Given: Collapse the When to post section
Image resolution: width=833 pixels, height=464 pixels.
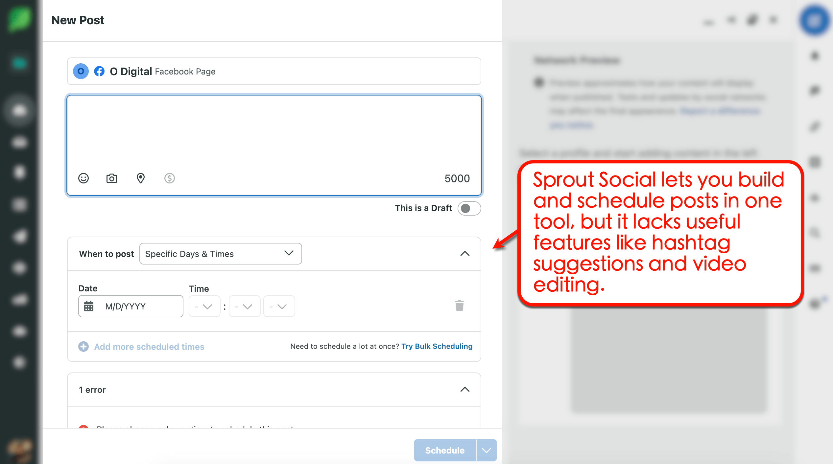Looking at the screenshot, I should click(465, 254).
